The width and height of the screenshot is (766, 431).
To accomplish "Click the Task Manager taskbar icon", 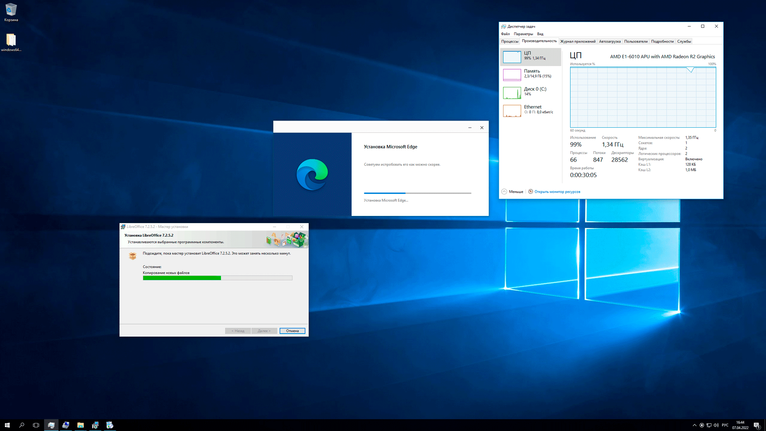I will [x=51, y=425].
